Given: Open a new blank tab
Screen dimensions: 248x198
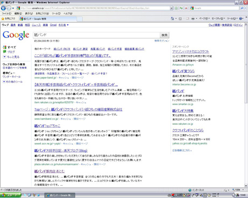Looking at the screenshot, I should pos(80,19).
